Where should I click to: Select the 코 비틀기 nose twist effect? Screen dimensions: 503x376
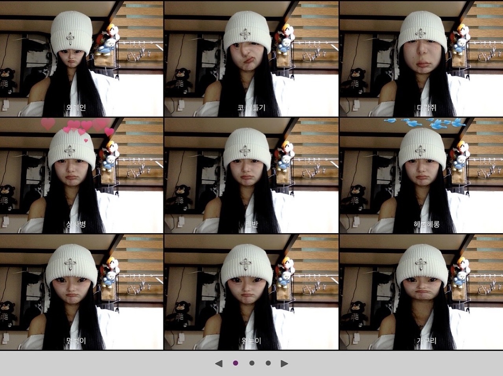pos(251,58)
